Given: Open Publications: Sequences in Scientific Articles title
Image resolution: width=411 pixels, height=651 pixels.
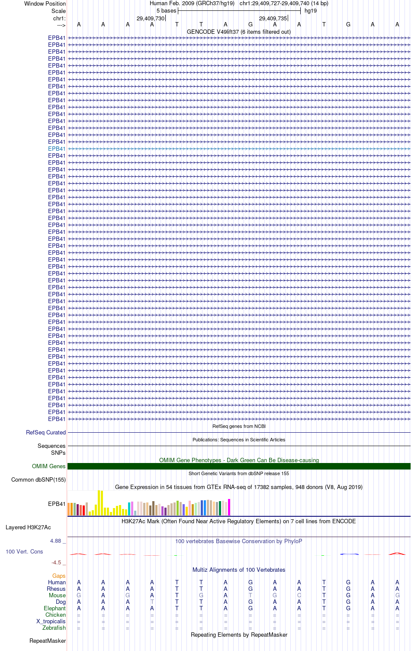Looking at the screenshot, I should tap(239, 440).
